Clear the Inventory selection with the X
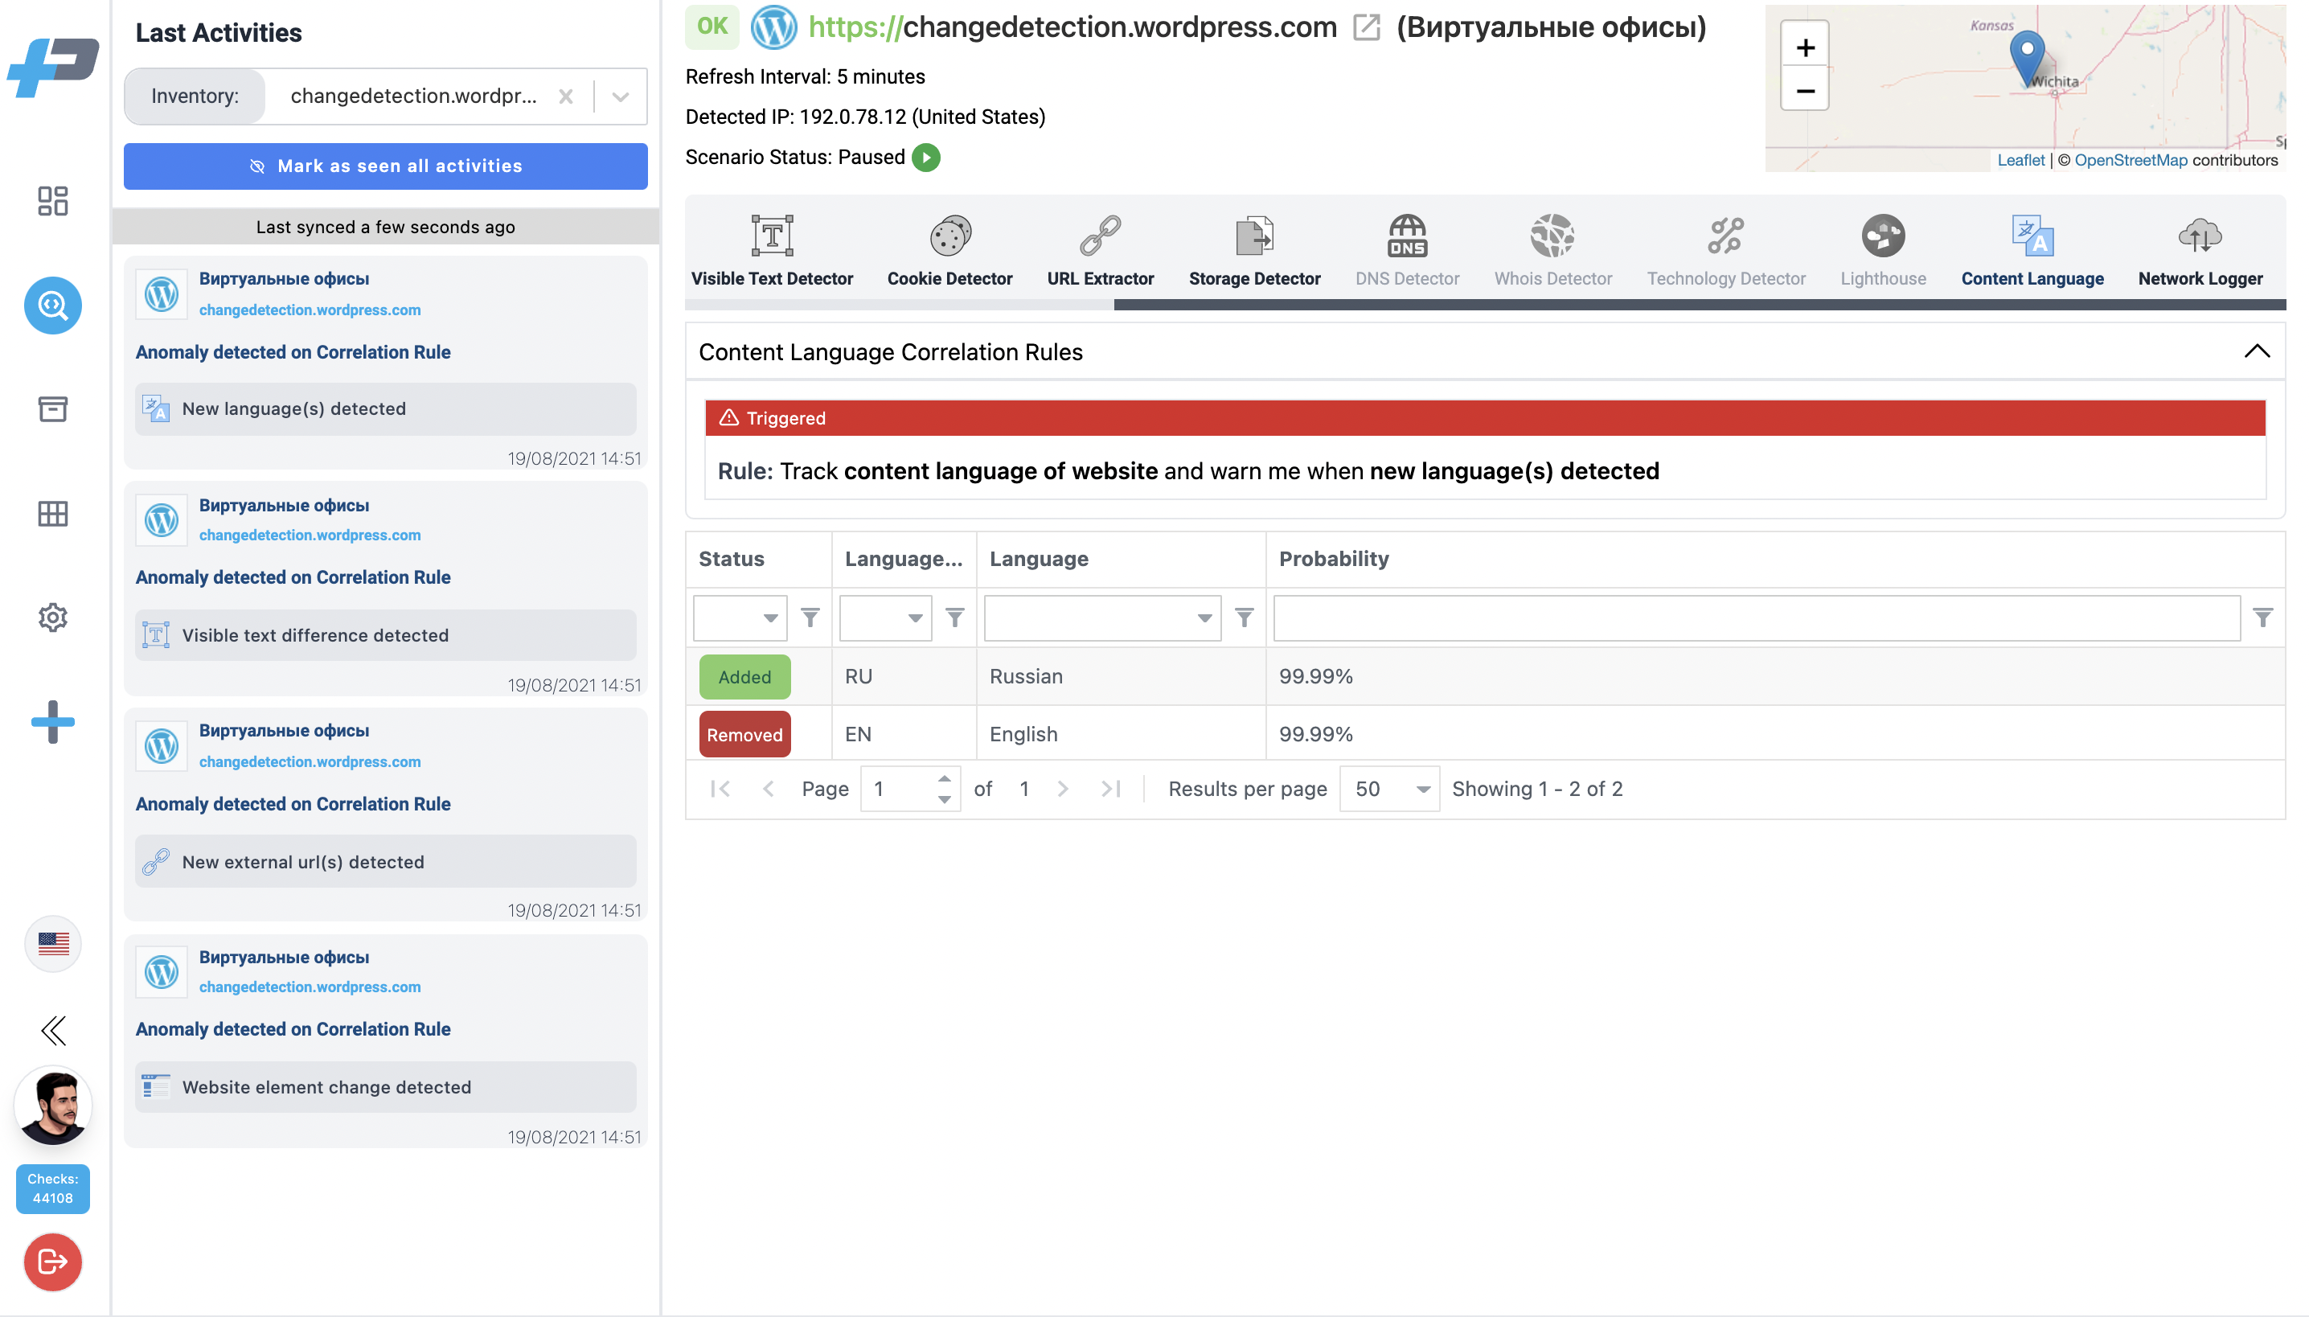 coord(565,96)
